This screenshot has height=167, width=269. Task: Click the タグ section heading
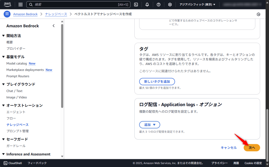coord(144,49)
